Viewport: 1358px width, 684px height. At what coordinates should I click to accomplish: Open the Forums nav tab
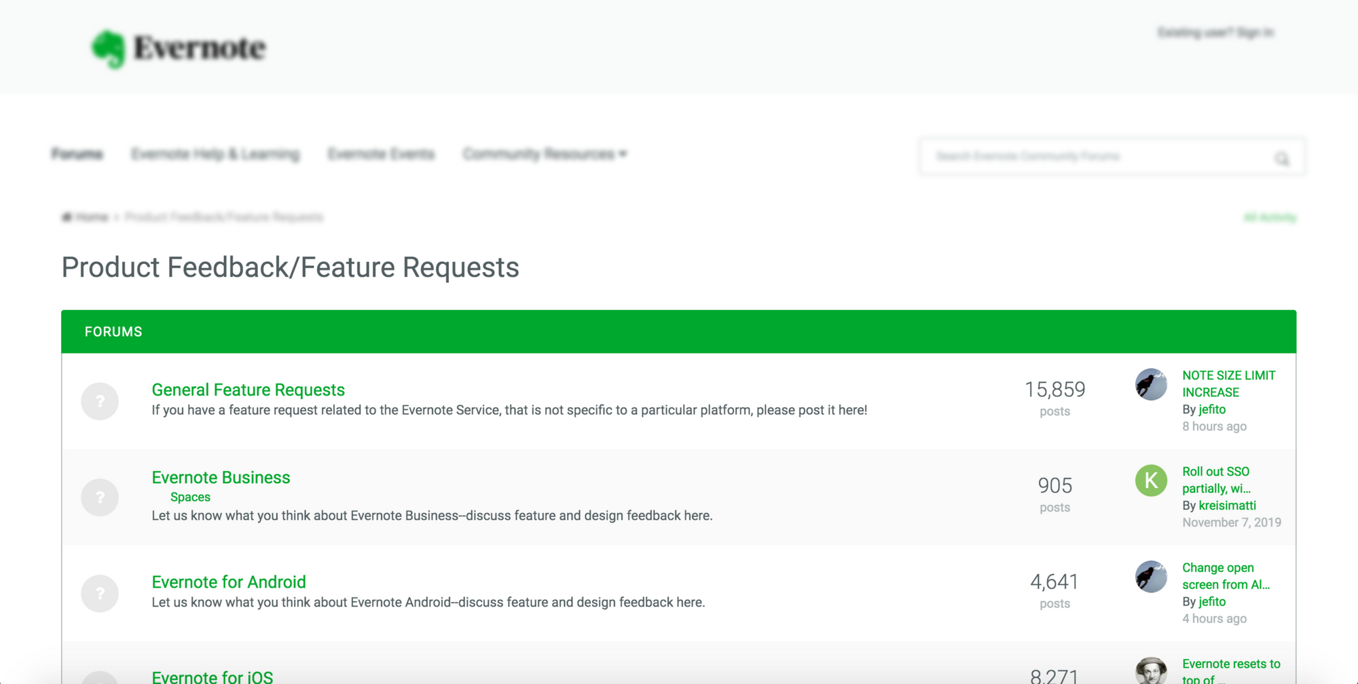coord(77,154)
